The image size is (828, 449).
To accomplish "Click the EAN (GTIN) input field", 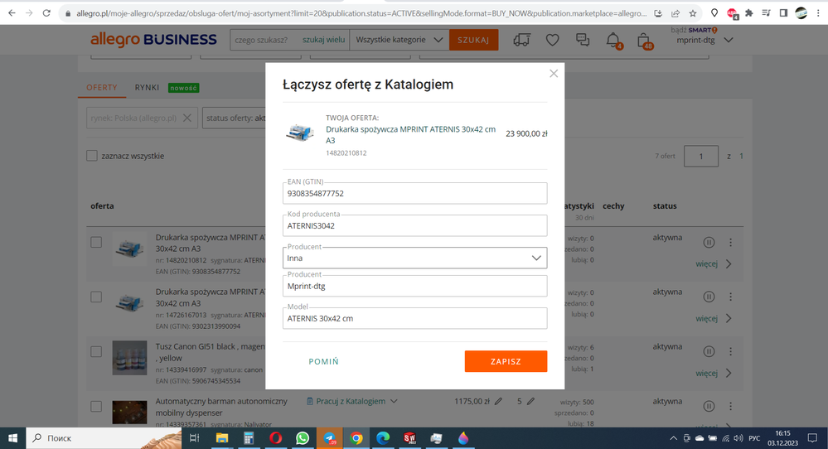I will (x=414, y=194).
